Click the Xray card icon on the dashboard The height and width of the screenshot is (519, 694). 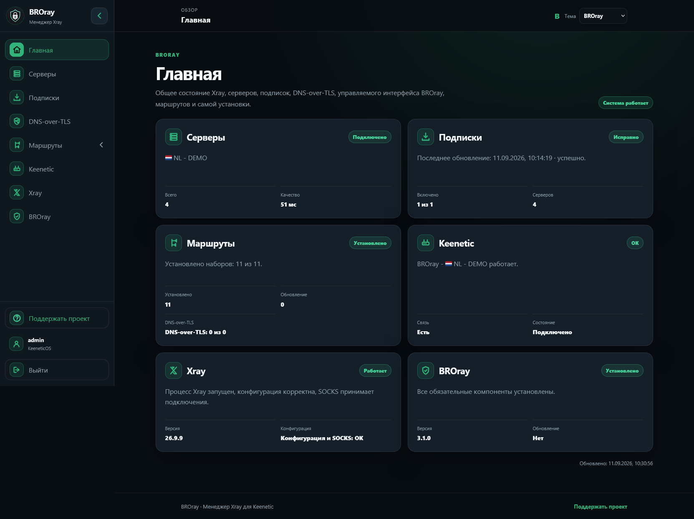[x=174, y=370]
